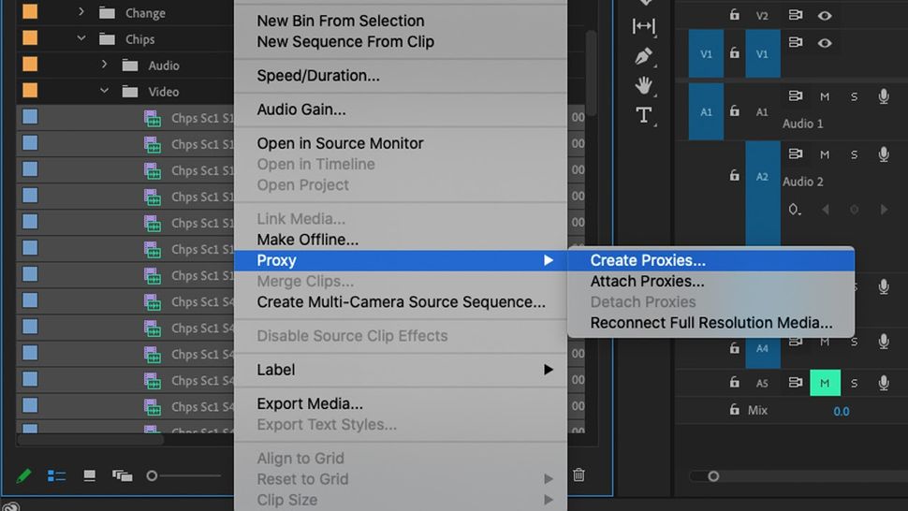This screenshot has width=908, height=511.
Task: Open the Label submenu
Action: (x=401, y=370)
